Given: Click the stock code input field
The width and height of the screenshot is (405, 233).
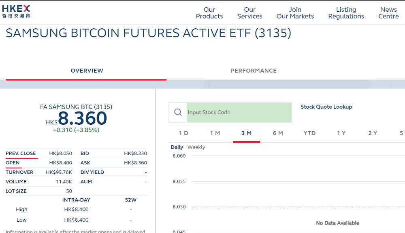Looking at the screenshot, I should (x=239, y=112).
